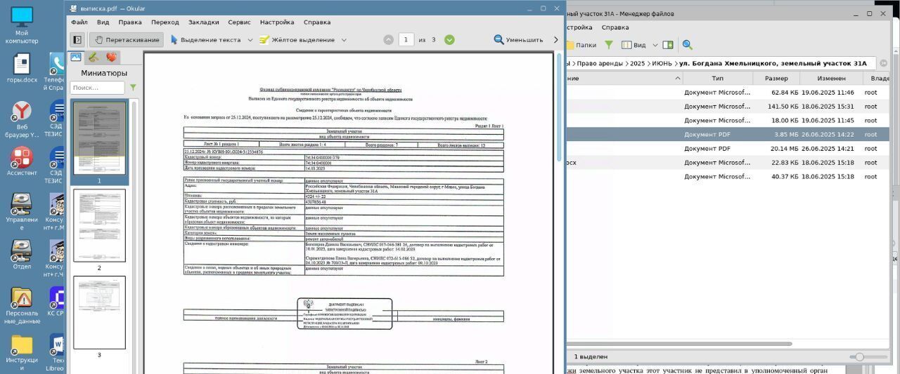Expand the Okular toolbar overflow chevron
900x374 pixels.
[x=556, y=40]
